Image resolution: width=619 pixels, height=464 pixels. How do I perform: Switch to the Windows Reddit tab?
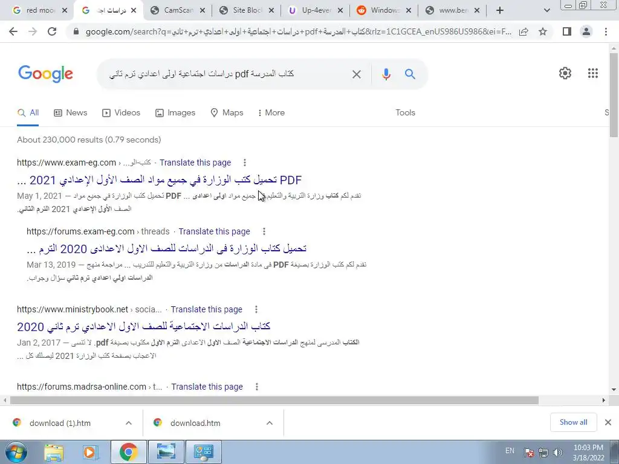click(385, 10)
